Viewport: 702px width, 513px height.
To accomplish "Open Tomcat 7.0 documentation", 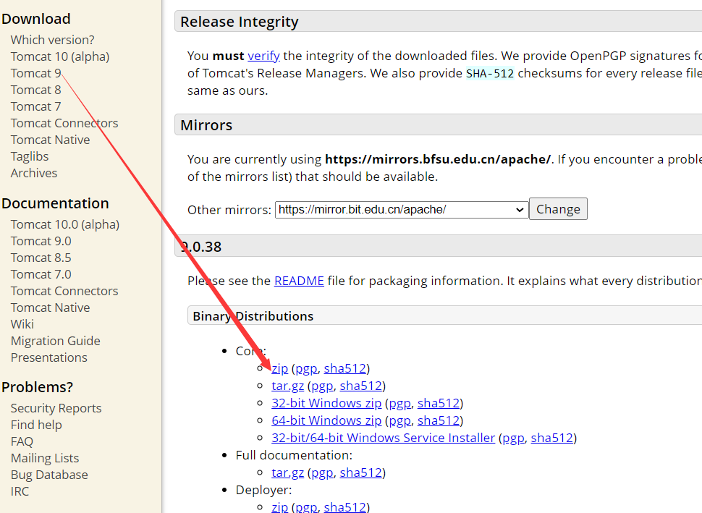I will coord(41,274).
